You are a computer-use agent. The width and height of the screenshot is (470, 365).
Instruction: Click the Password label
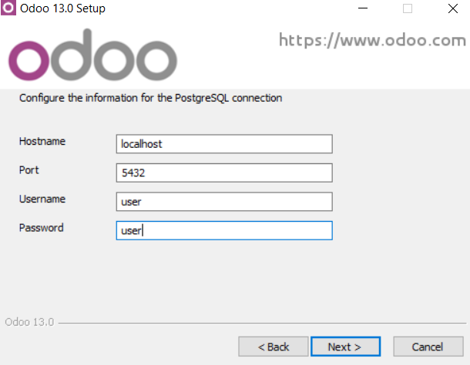pyautogui.click(x=42, y=228)
